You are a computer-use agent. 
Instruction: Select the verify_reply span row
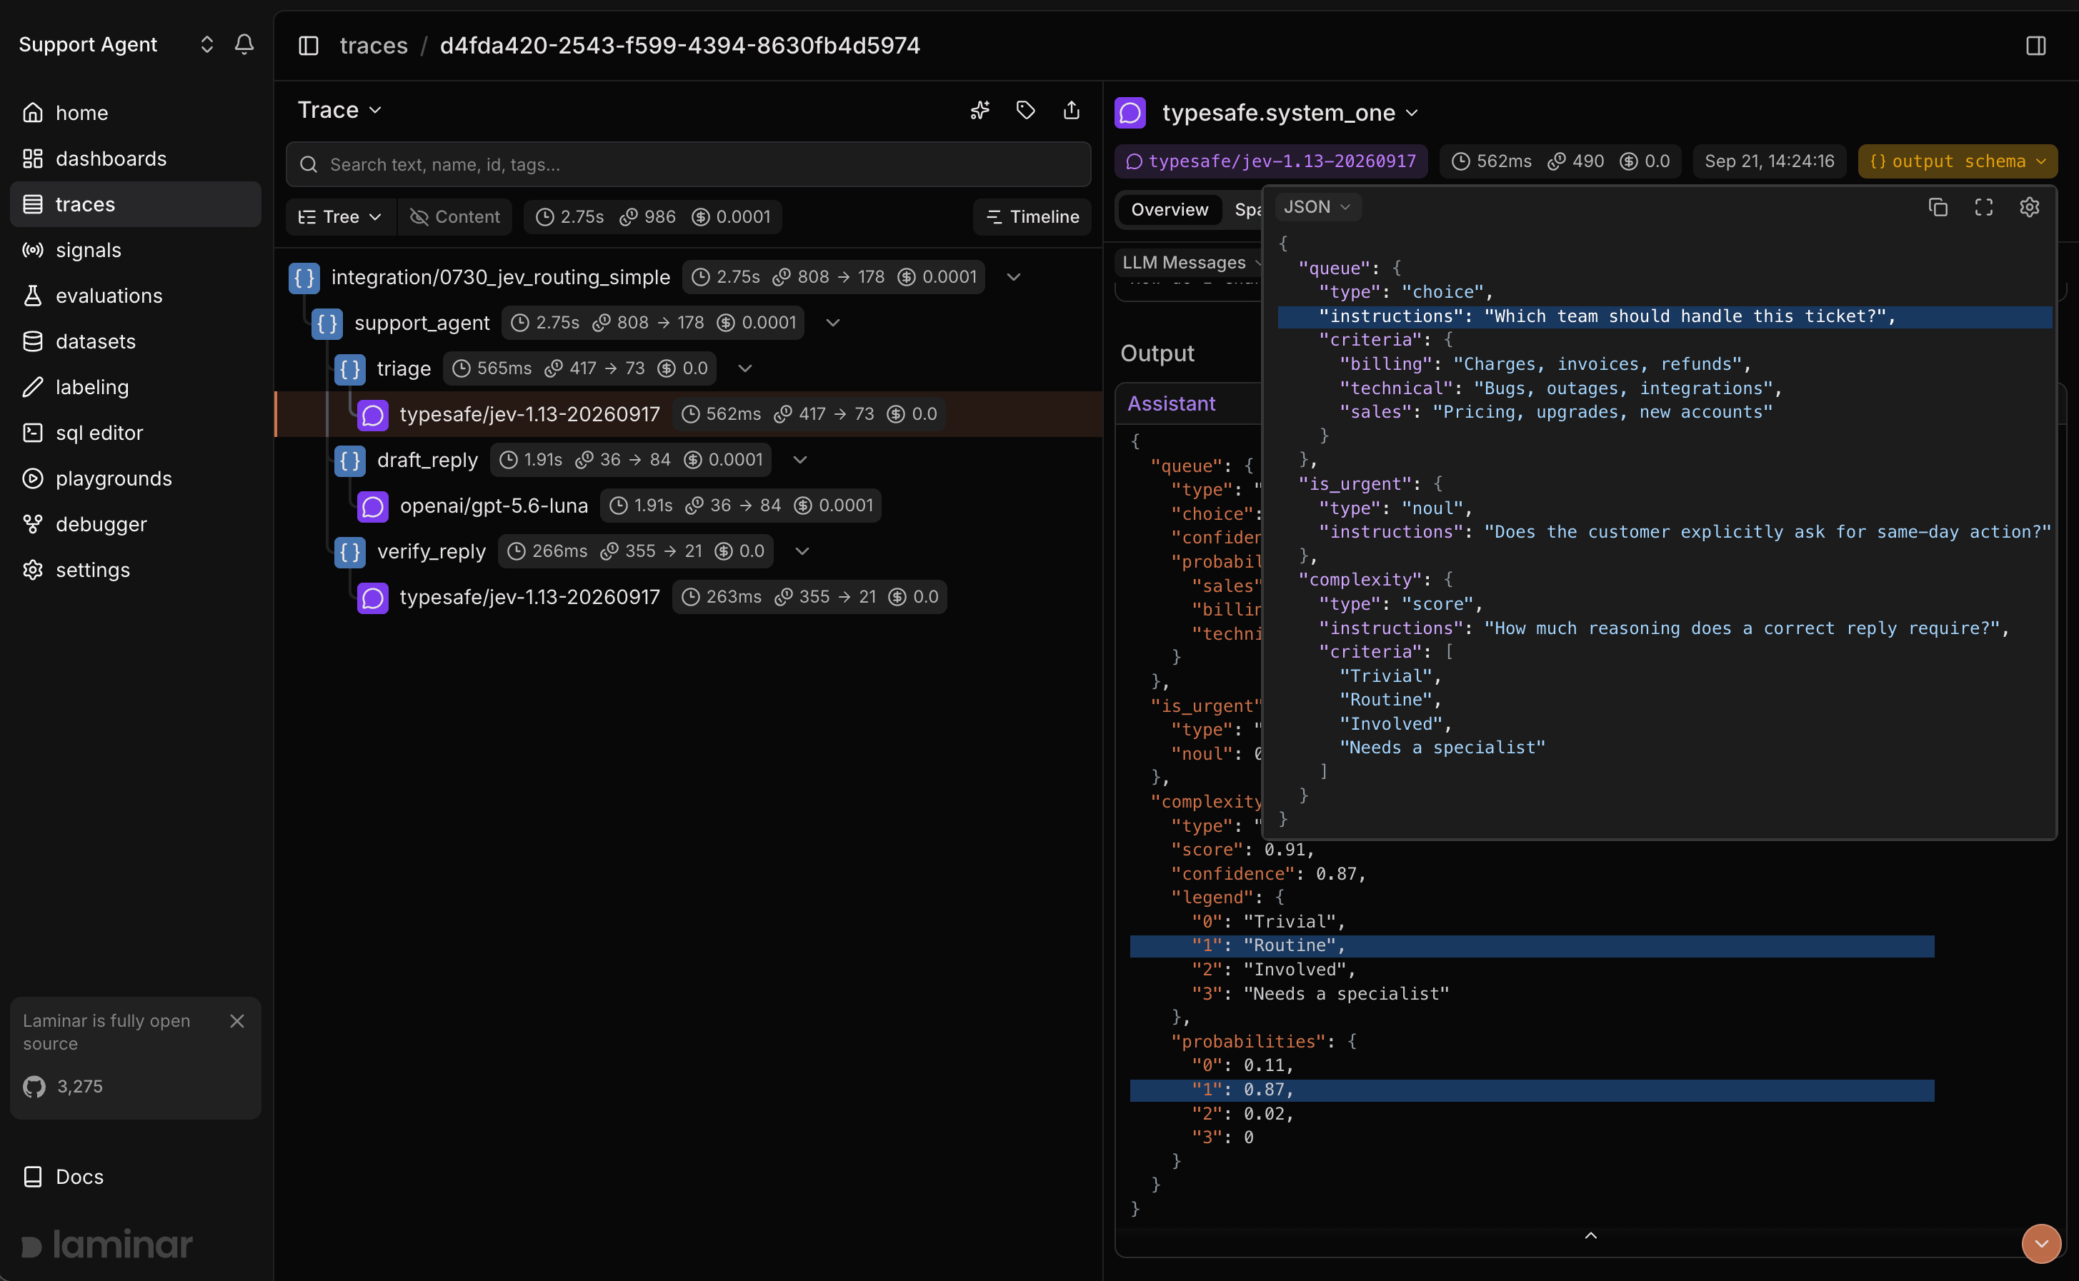click(x=688, y=551)
